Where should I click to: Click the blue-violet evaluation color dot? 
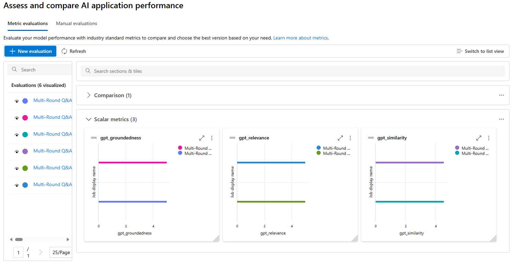(25, 101)
